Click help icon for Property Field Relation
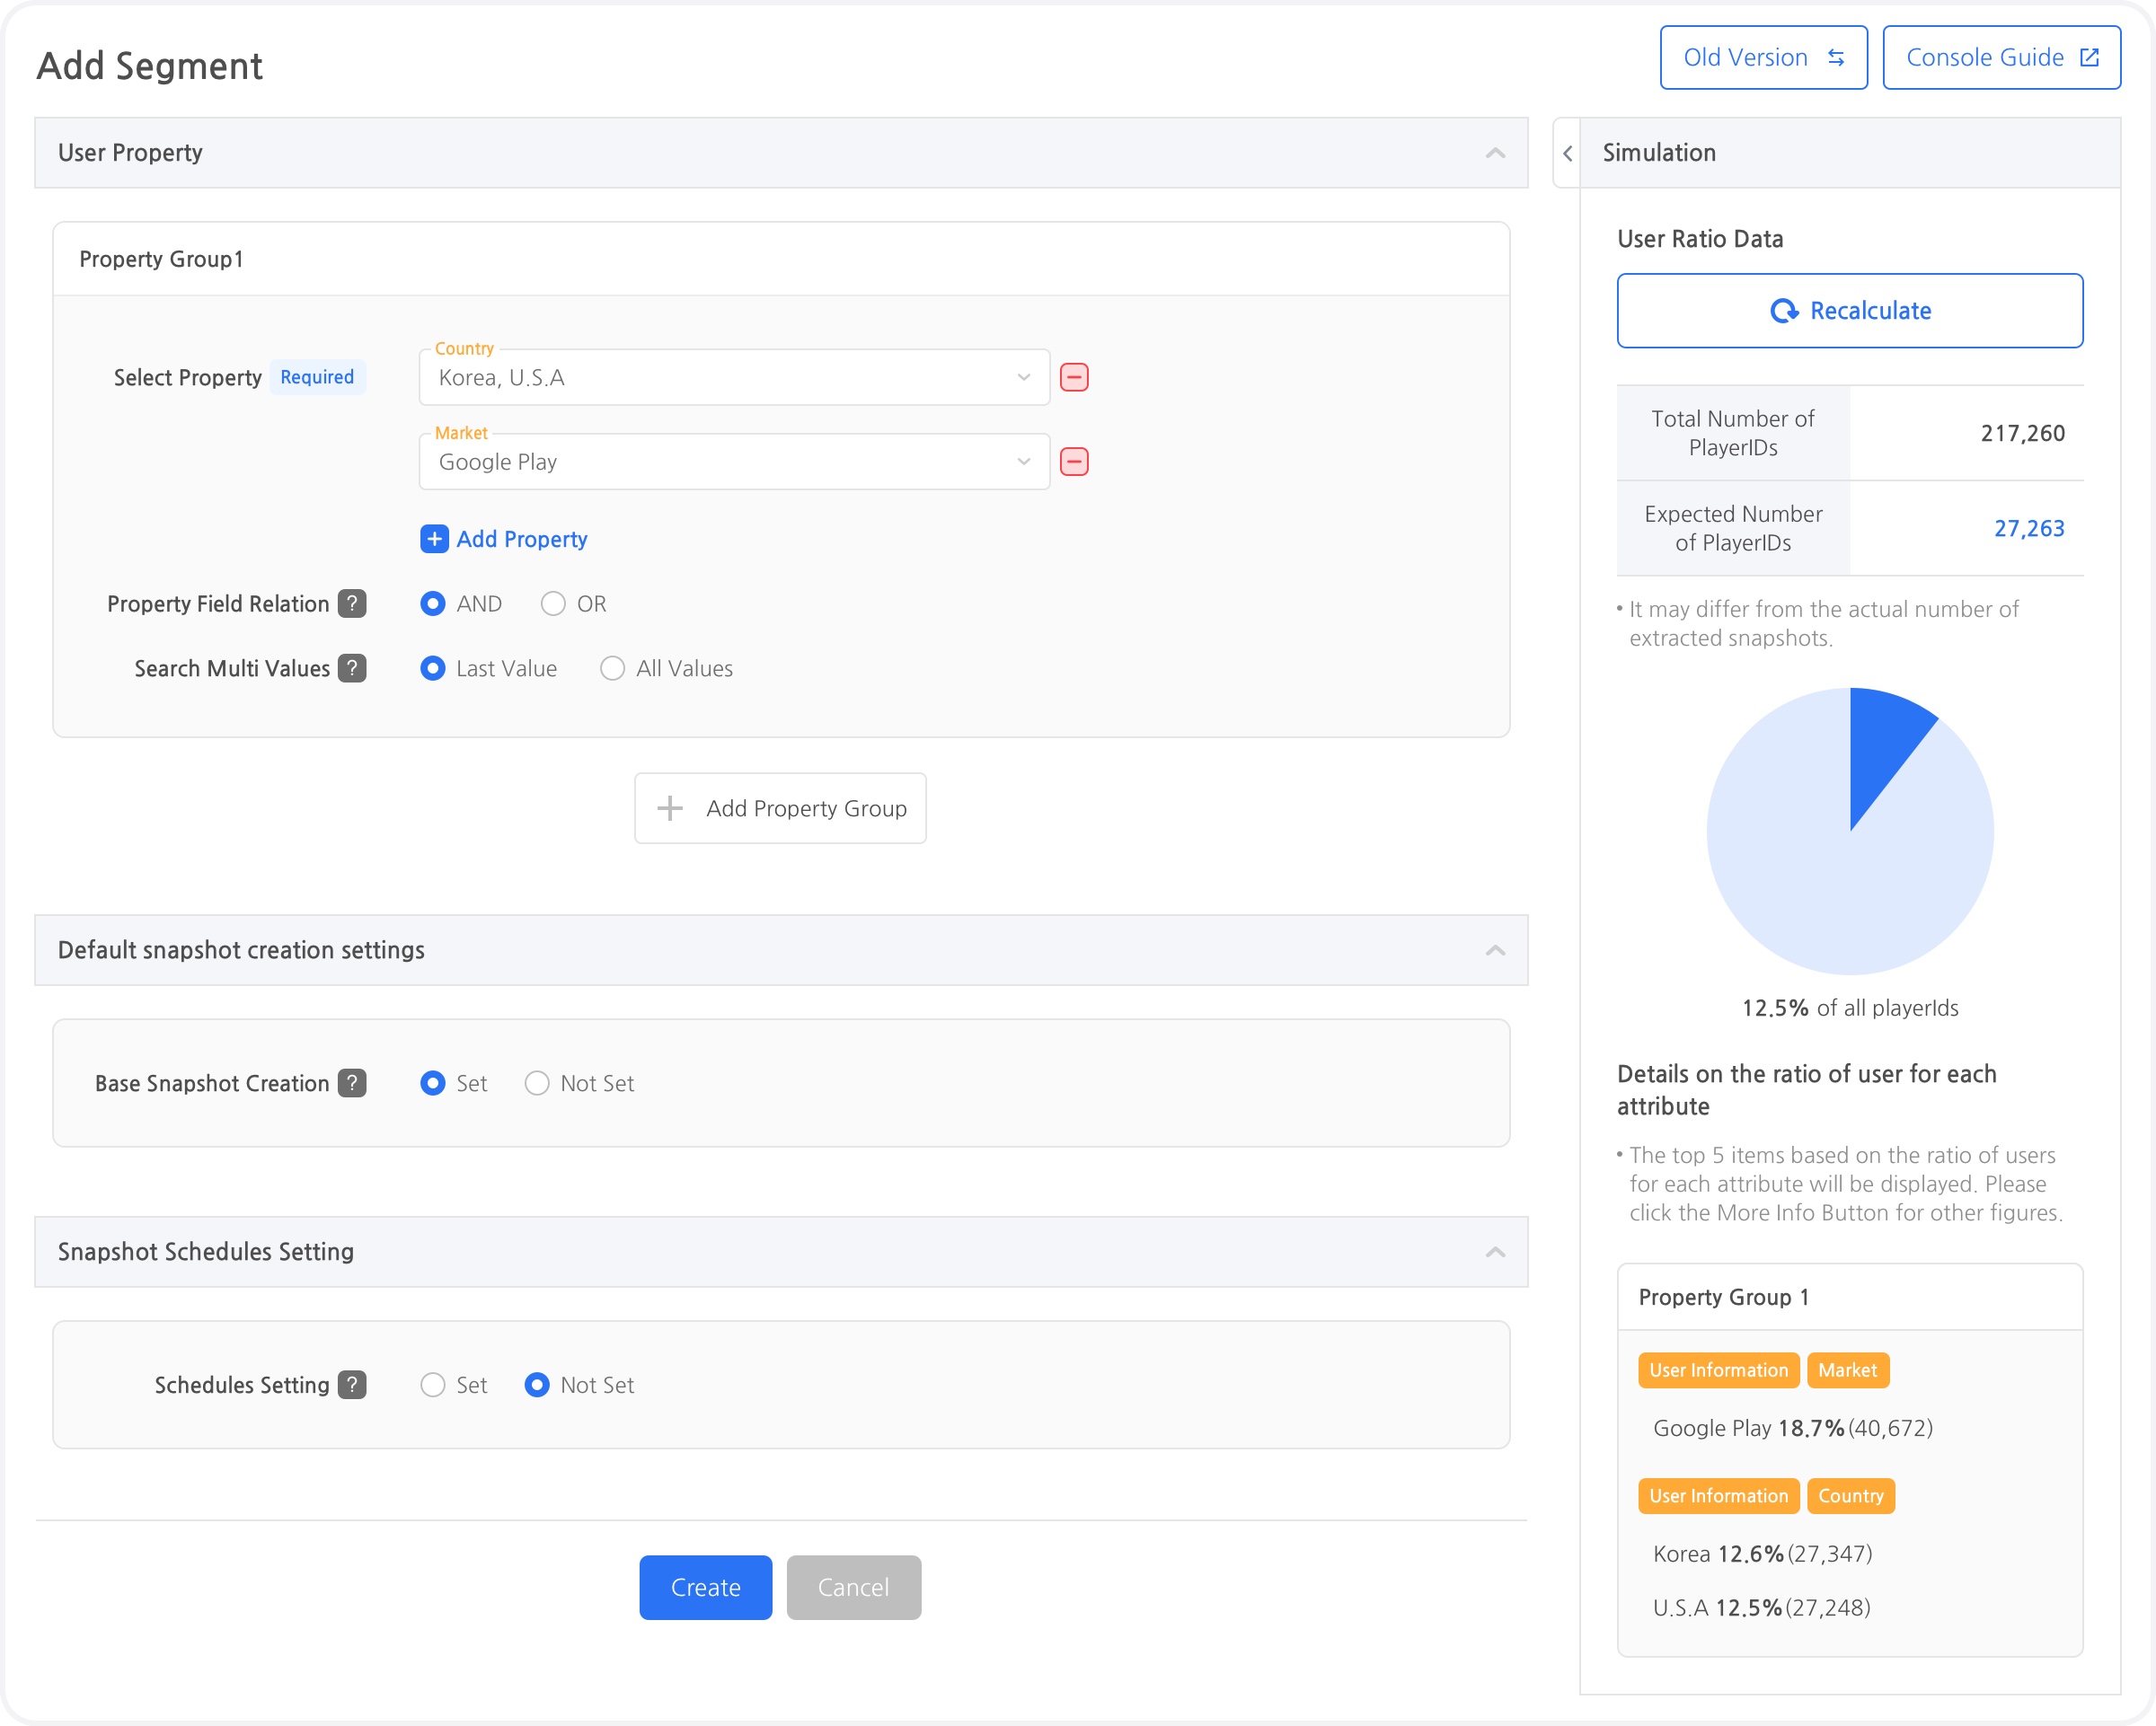The height and width of the screenshot is (1726, 2156). coord(352,603)
